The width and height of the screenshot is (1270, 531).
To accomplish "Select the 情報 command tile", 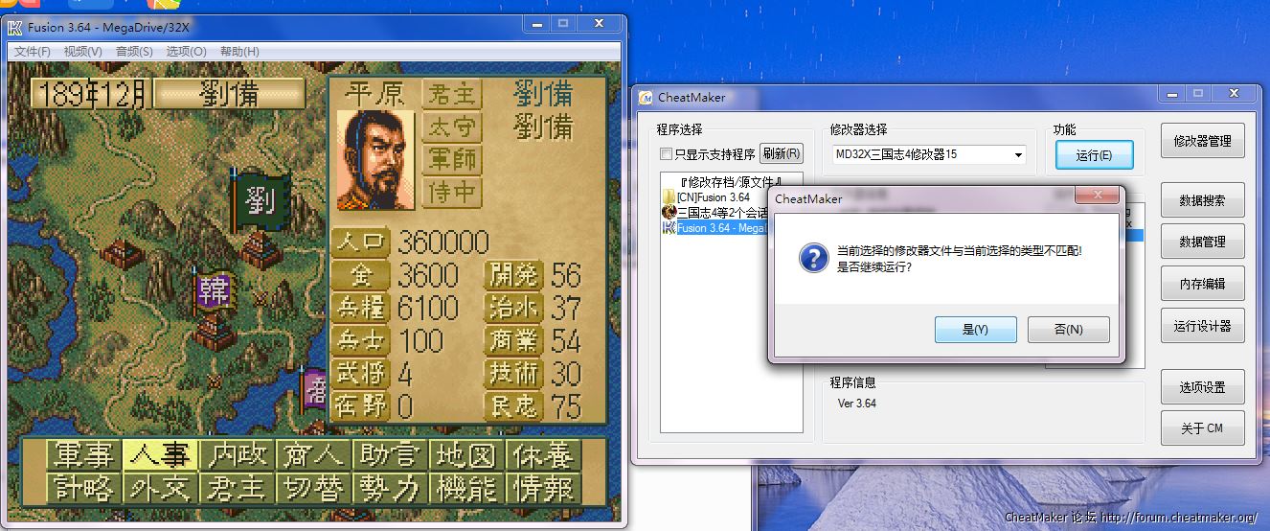I will [x=544, y=488].
